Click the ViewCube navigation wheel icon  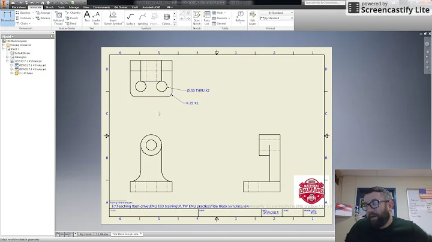click(x=427, y=44)
